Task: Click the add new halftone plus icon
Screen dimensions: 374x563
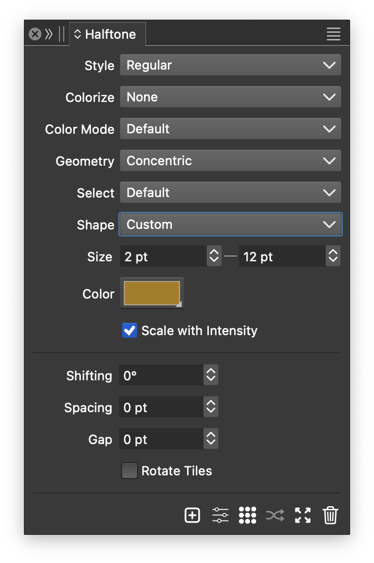Action: (x=192, y=515)
